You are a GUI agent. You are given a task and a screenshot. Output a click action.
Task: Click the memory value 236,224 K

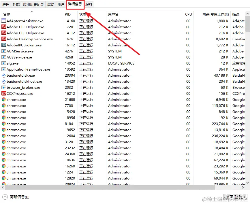tap(220, 136)
